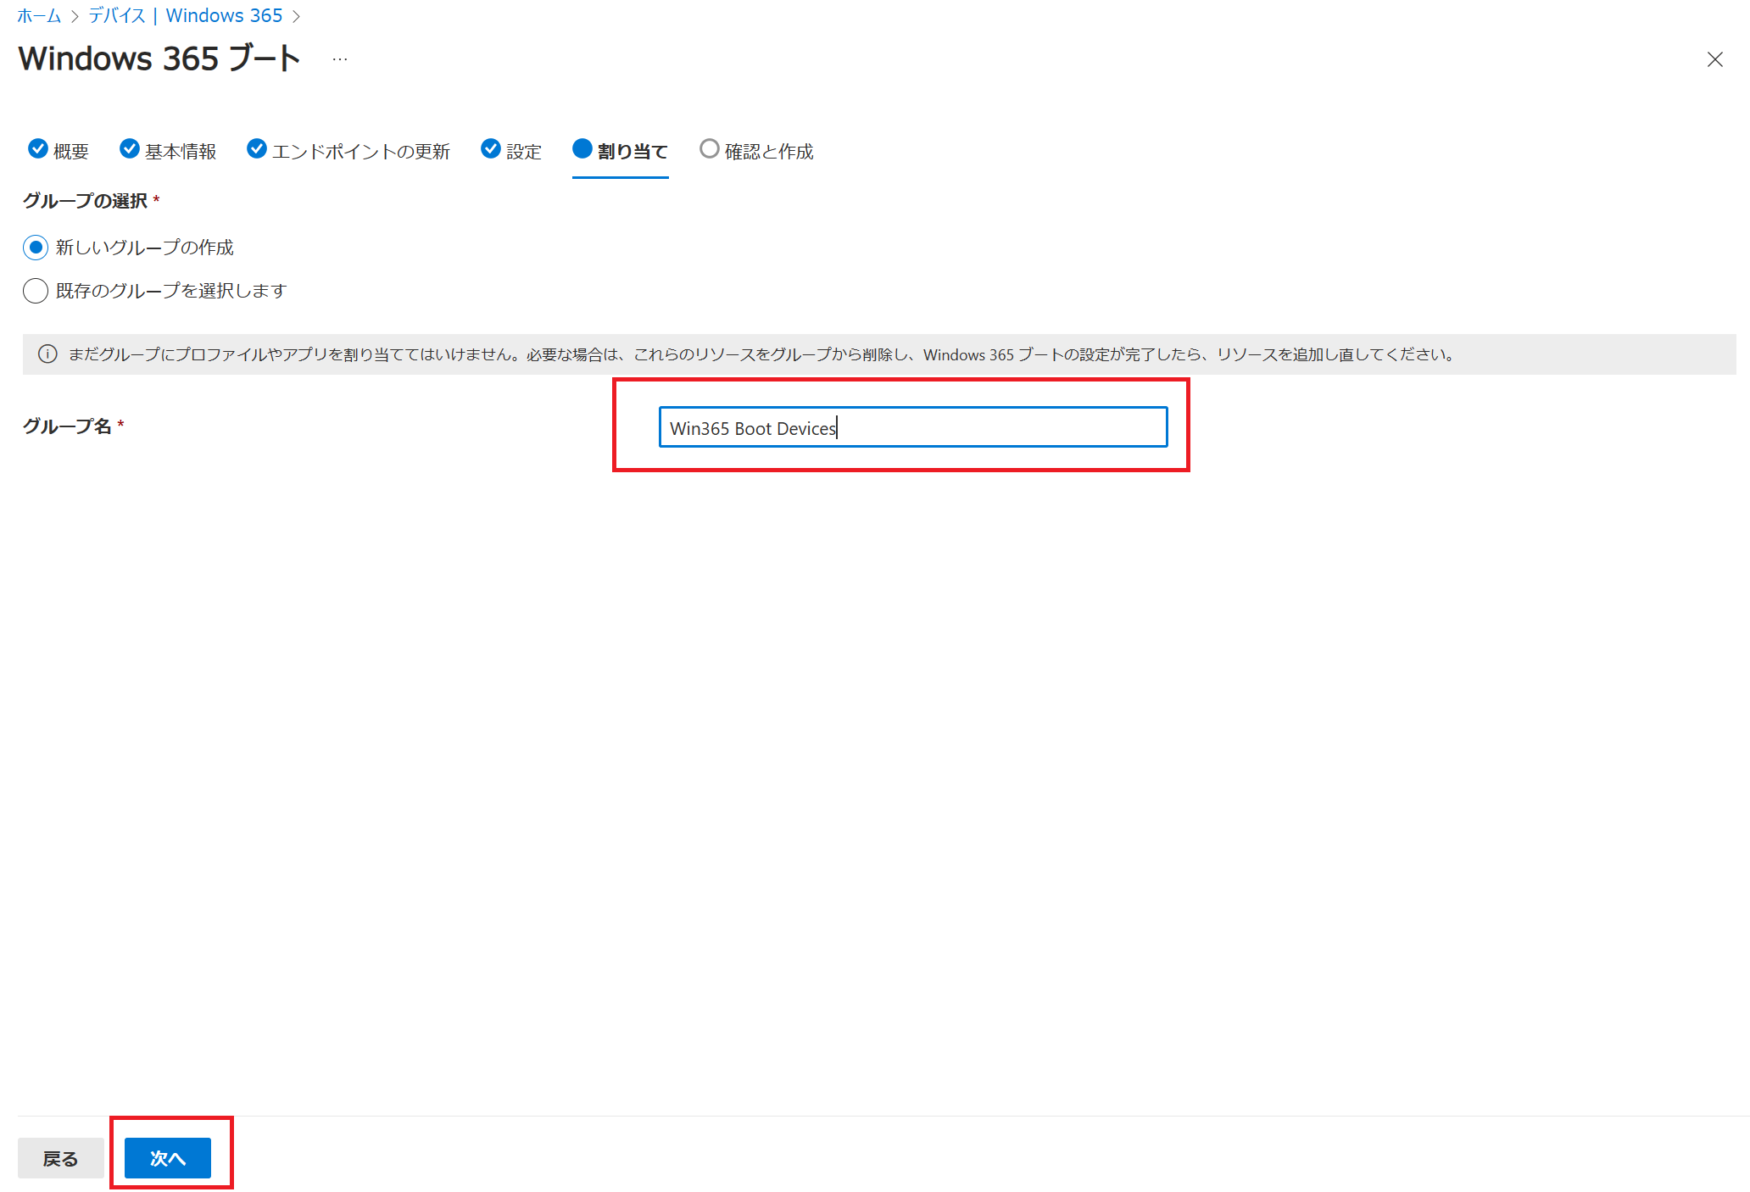Click the 基本情報 step checkmark icon
1750x1192 pixels.
(x=129, y=149)
